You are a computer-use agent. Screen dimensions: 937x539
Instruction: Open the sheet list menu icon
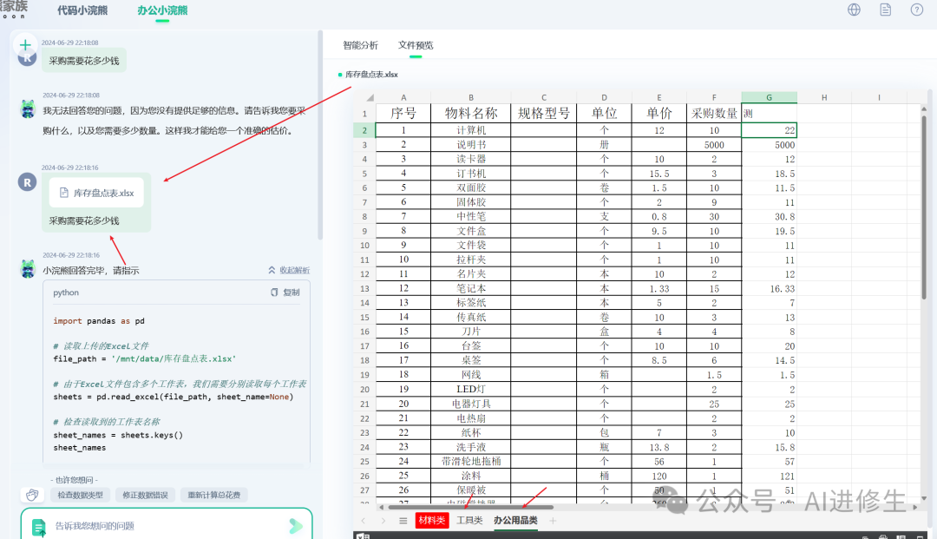tap(403, 521)
